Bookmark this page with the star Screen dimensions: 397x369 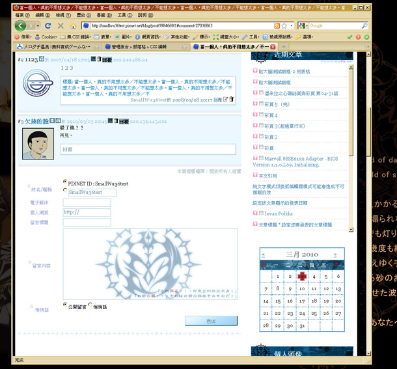(284, 25)
